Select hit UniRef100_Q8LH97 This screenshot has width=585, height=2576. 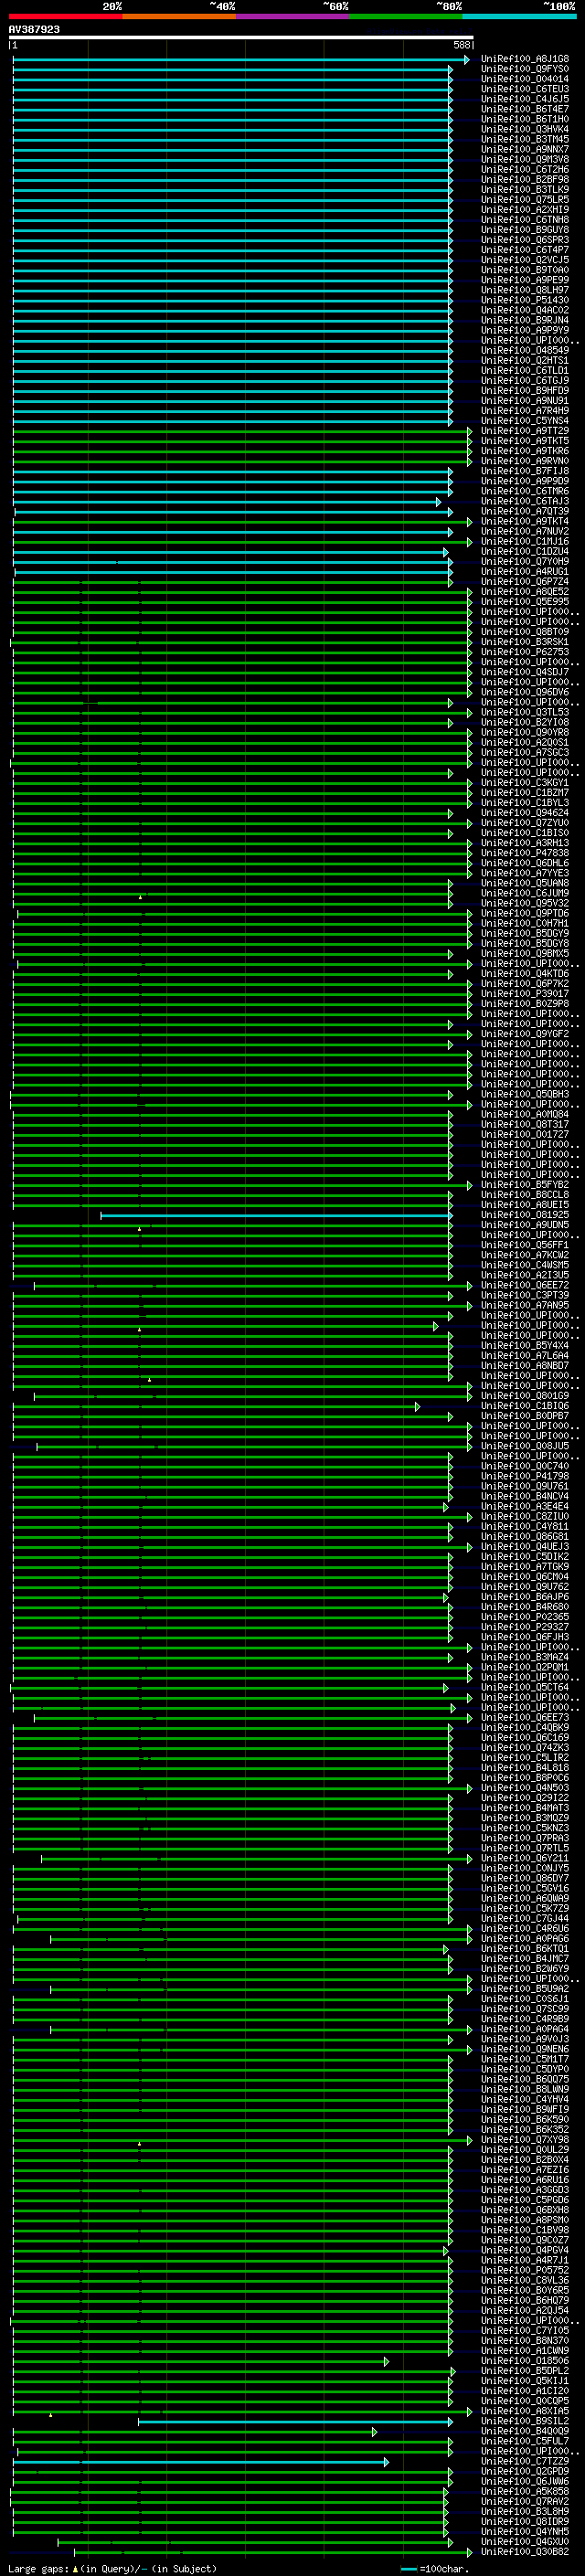click(525, 290)
